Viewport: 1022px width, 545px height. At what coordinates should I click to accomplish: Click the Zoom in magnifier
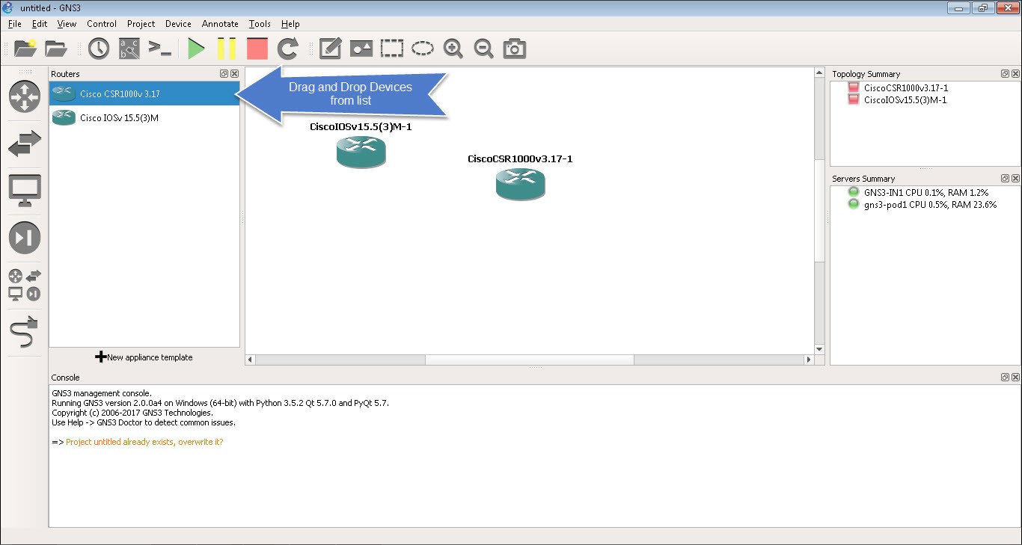pyautogui.click(x=453, y=49)
